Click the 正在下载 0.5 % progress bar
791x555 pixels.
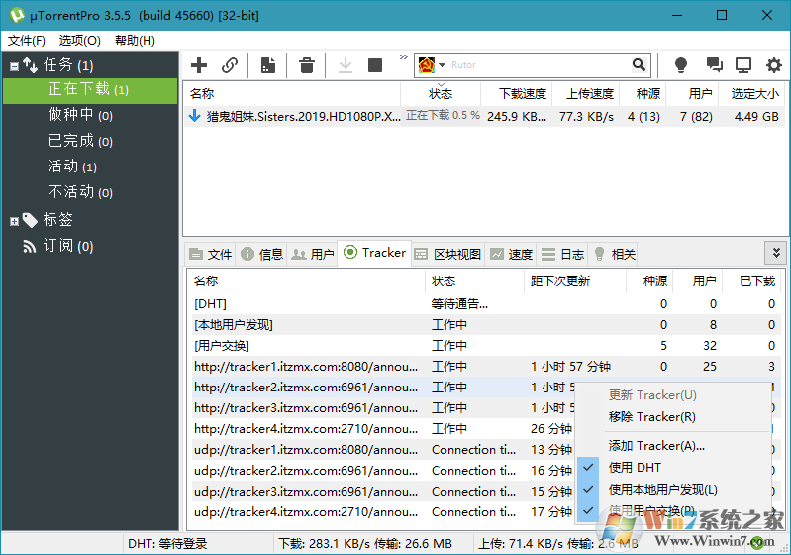441,116
